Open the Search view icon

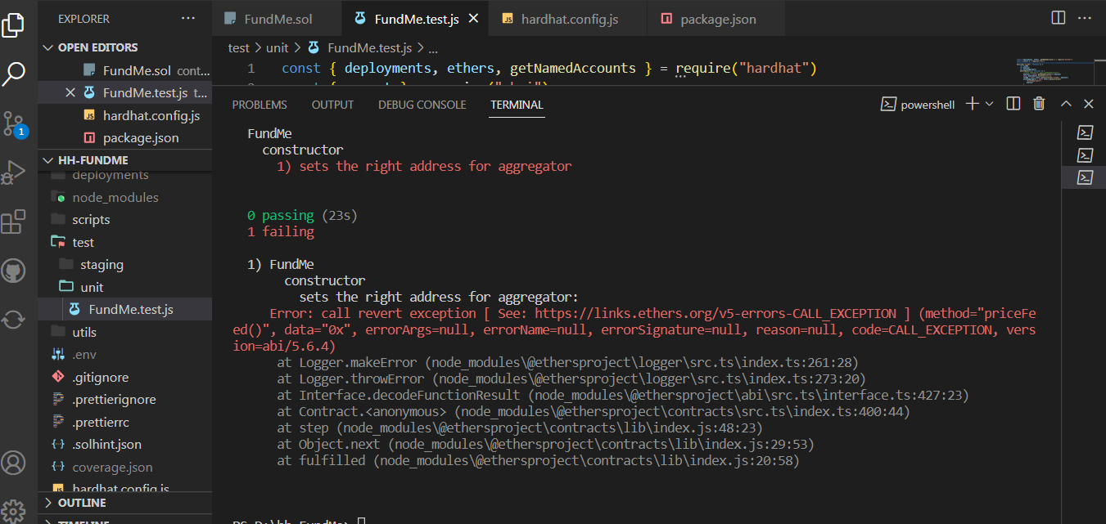(14, 74)
